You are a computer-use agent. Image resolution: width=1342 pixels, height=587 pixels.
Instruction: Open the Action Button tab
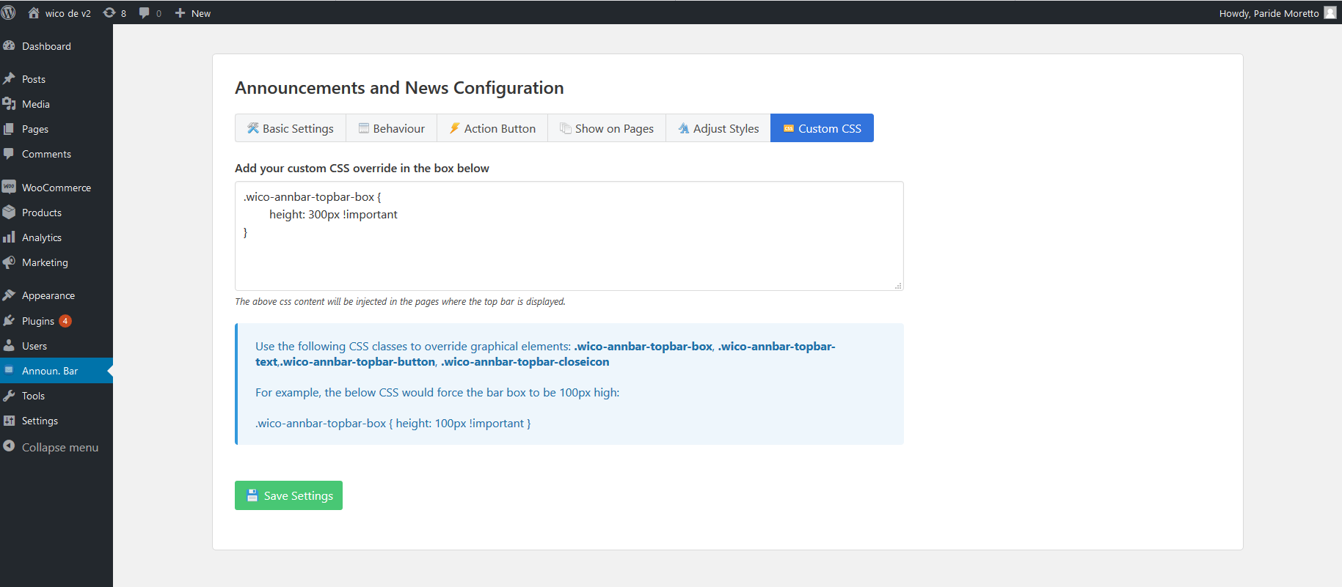492,128
